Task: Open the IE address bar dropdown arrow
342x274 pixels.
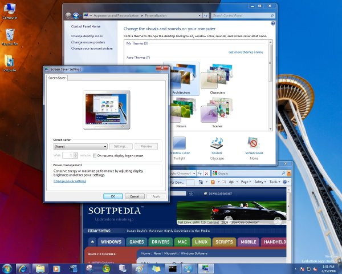Action: pyautogui.click(x=194, y=174)
